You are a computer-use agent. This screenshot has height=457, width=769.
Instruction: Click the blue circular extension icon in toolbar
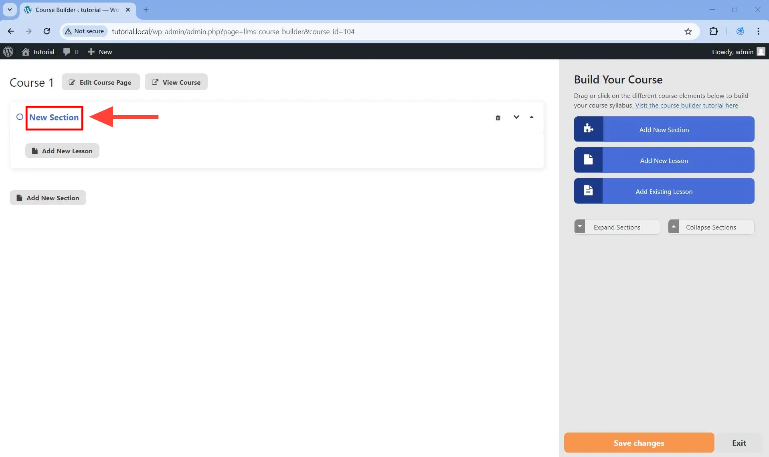[740, 31]
